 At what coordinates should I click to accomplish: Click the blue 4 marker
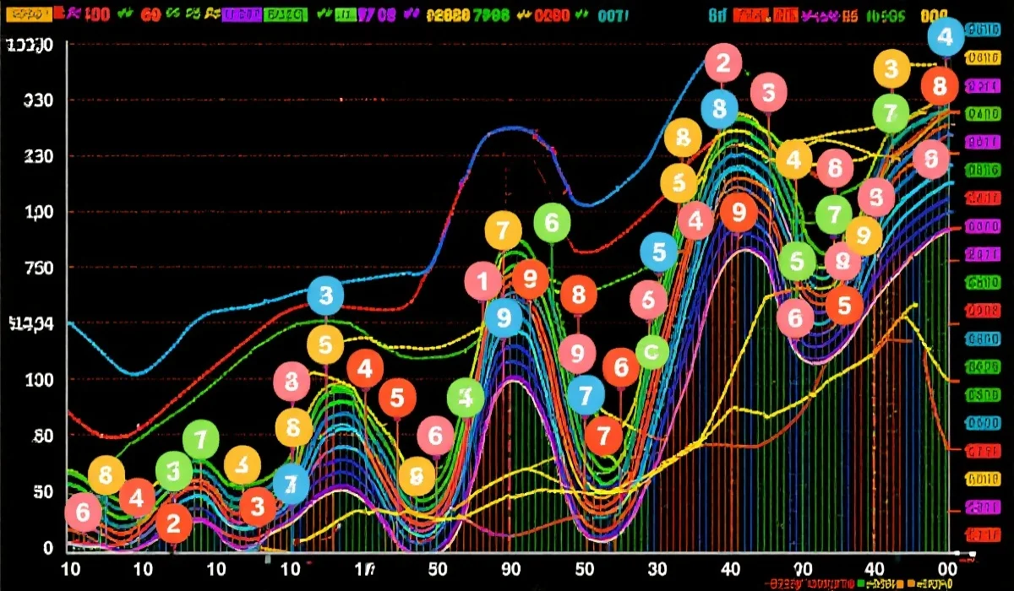click(x=946, y=37)
